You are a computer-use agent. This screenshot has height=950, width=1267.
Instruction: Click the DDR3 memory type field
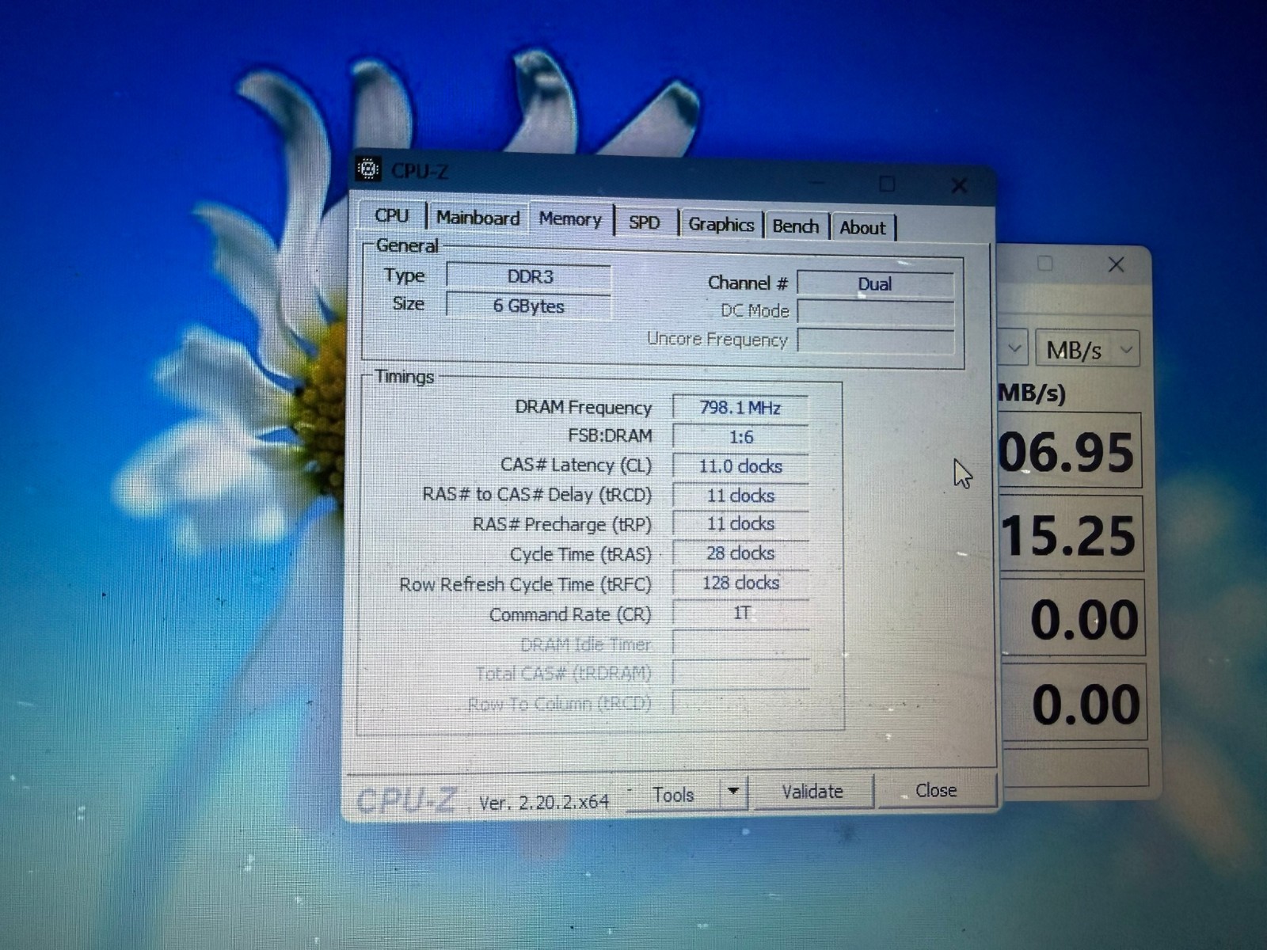[529, 277]
